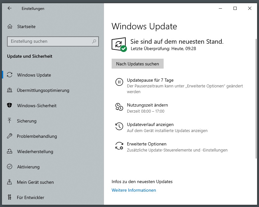Click the update status icon with green check
The image size is (259, 207).
119,45
